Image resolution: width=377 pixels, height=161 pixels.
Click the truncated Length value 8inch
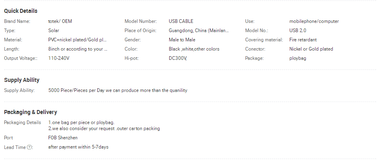pyautogui.click(x=78, y=49)
